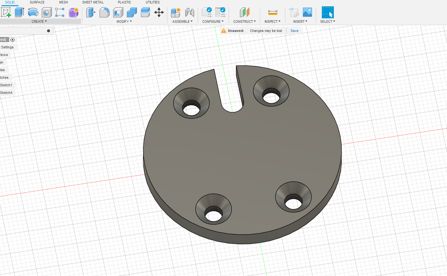Switch to the SOLID tab
The image size is (447, 276).
tap(10, 2)
